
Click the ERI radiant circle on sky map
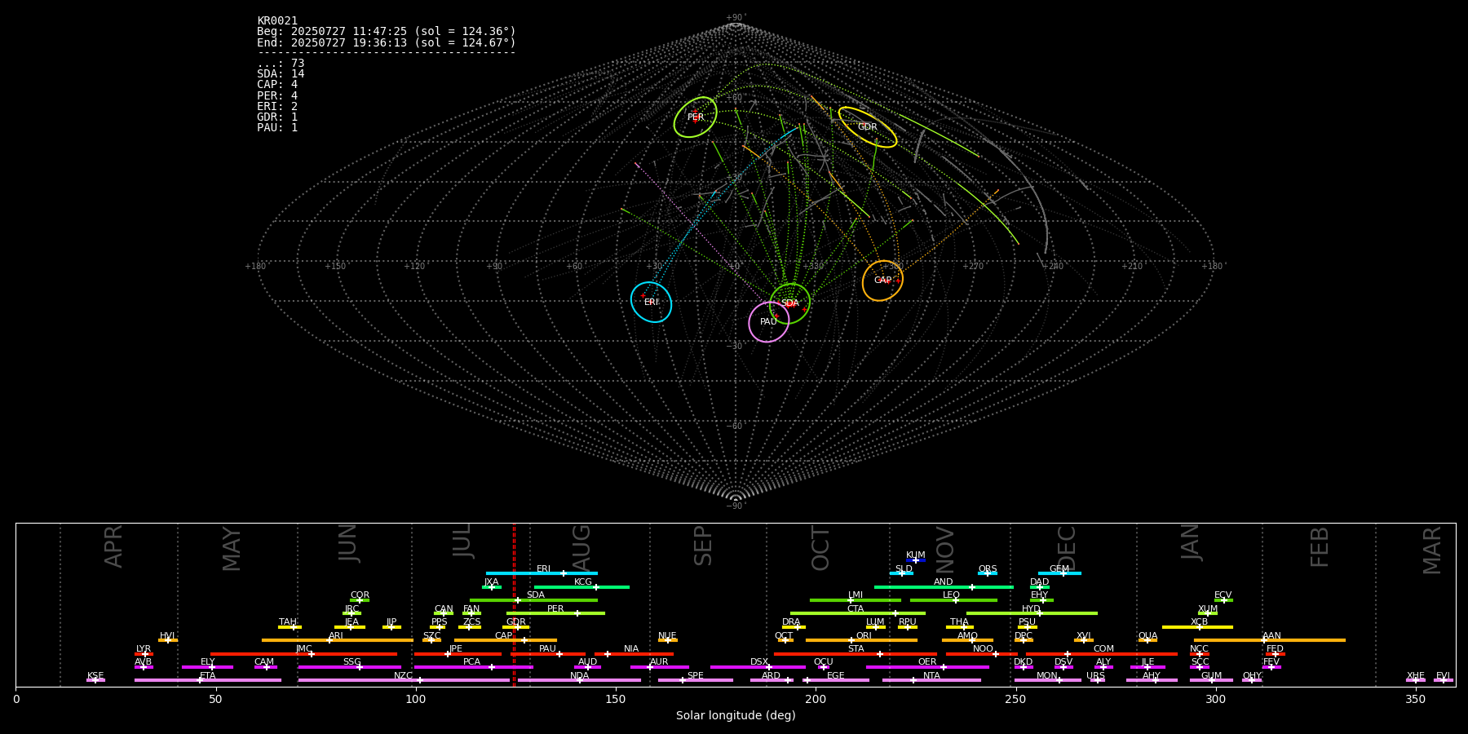click(651, 302)
